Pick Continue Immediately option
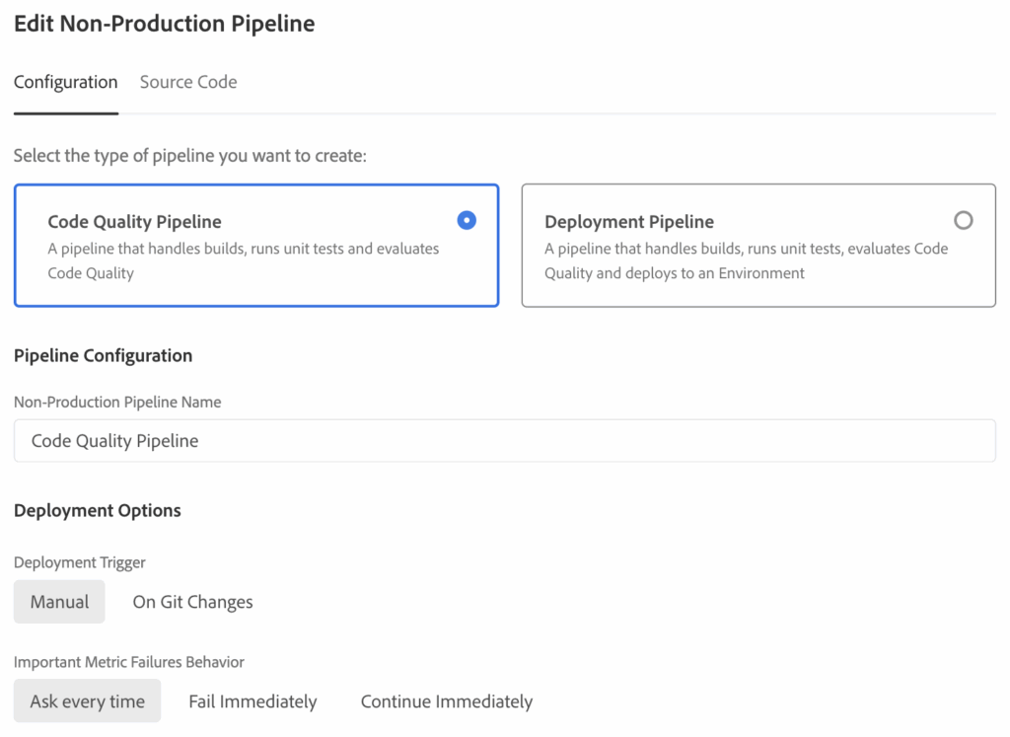1010x737 pixels. pyautogui.click(x=446, y=701)
